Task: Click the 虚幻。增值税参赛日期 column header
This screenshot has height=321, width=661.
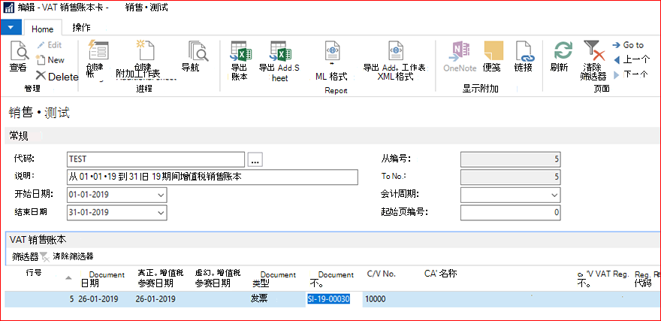Action: point(218,277)
